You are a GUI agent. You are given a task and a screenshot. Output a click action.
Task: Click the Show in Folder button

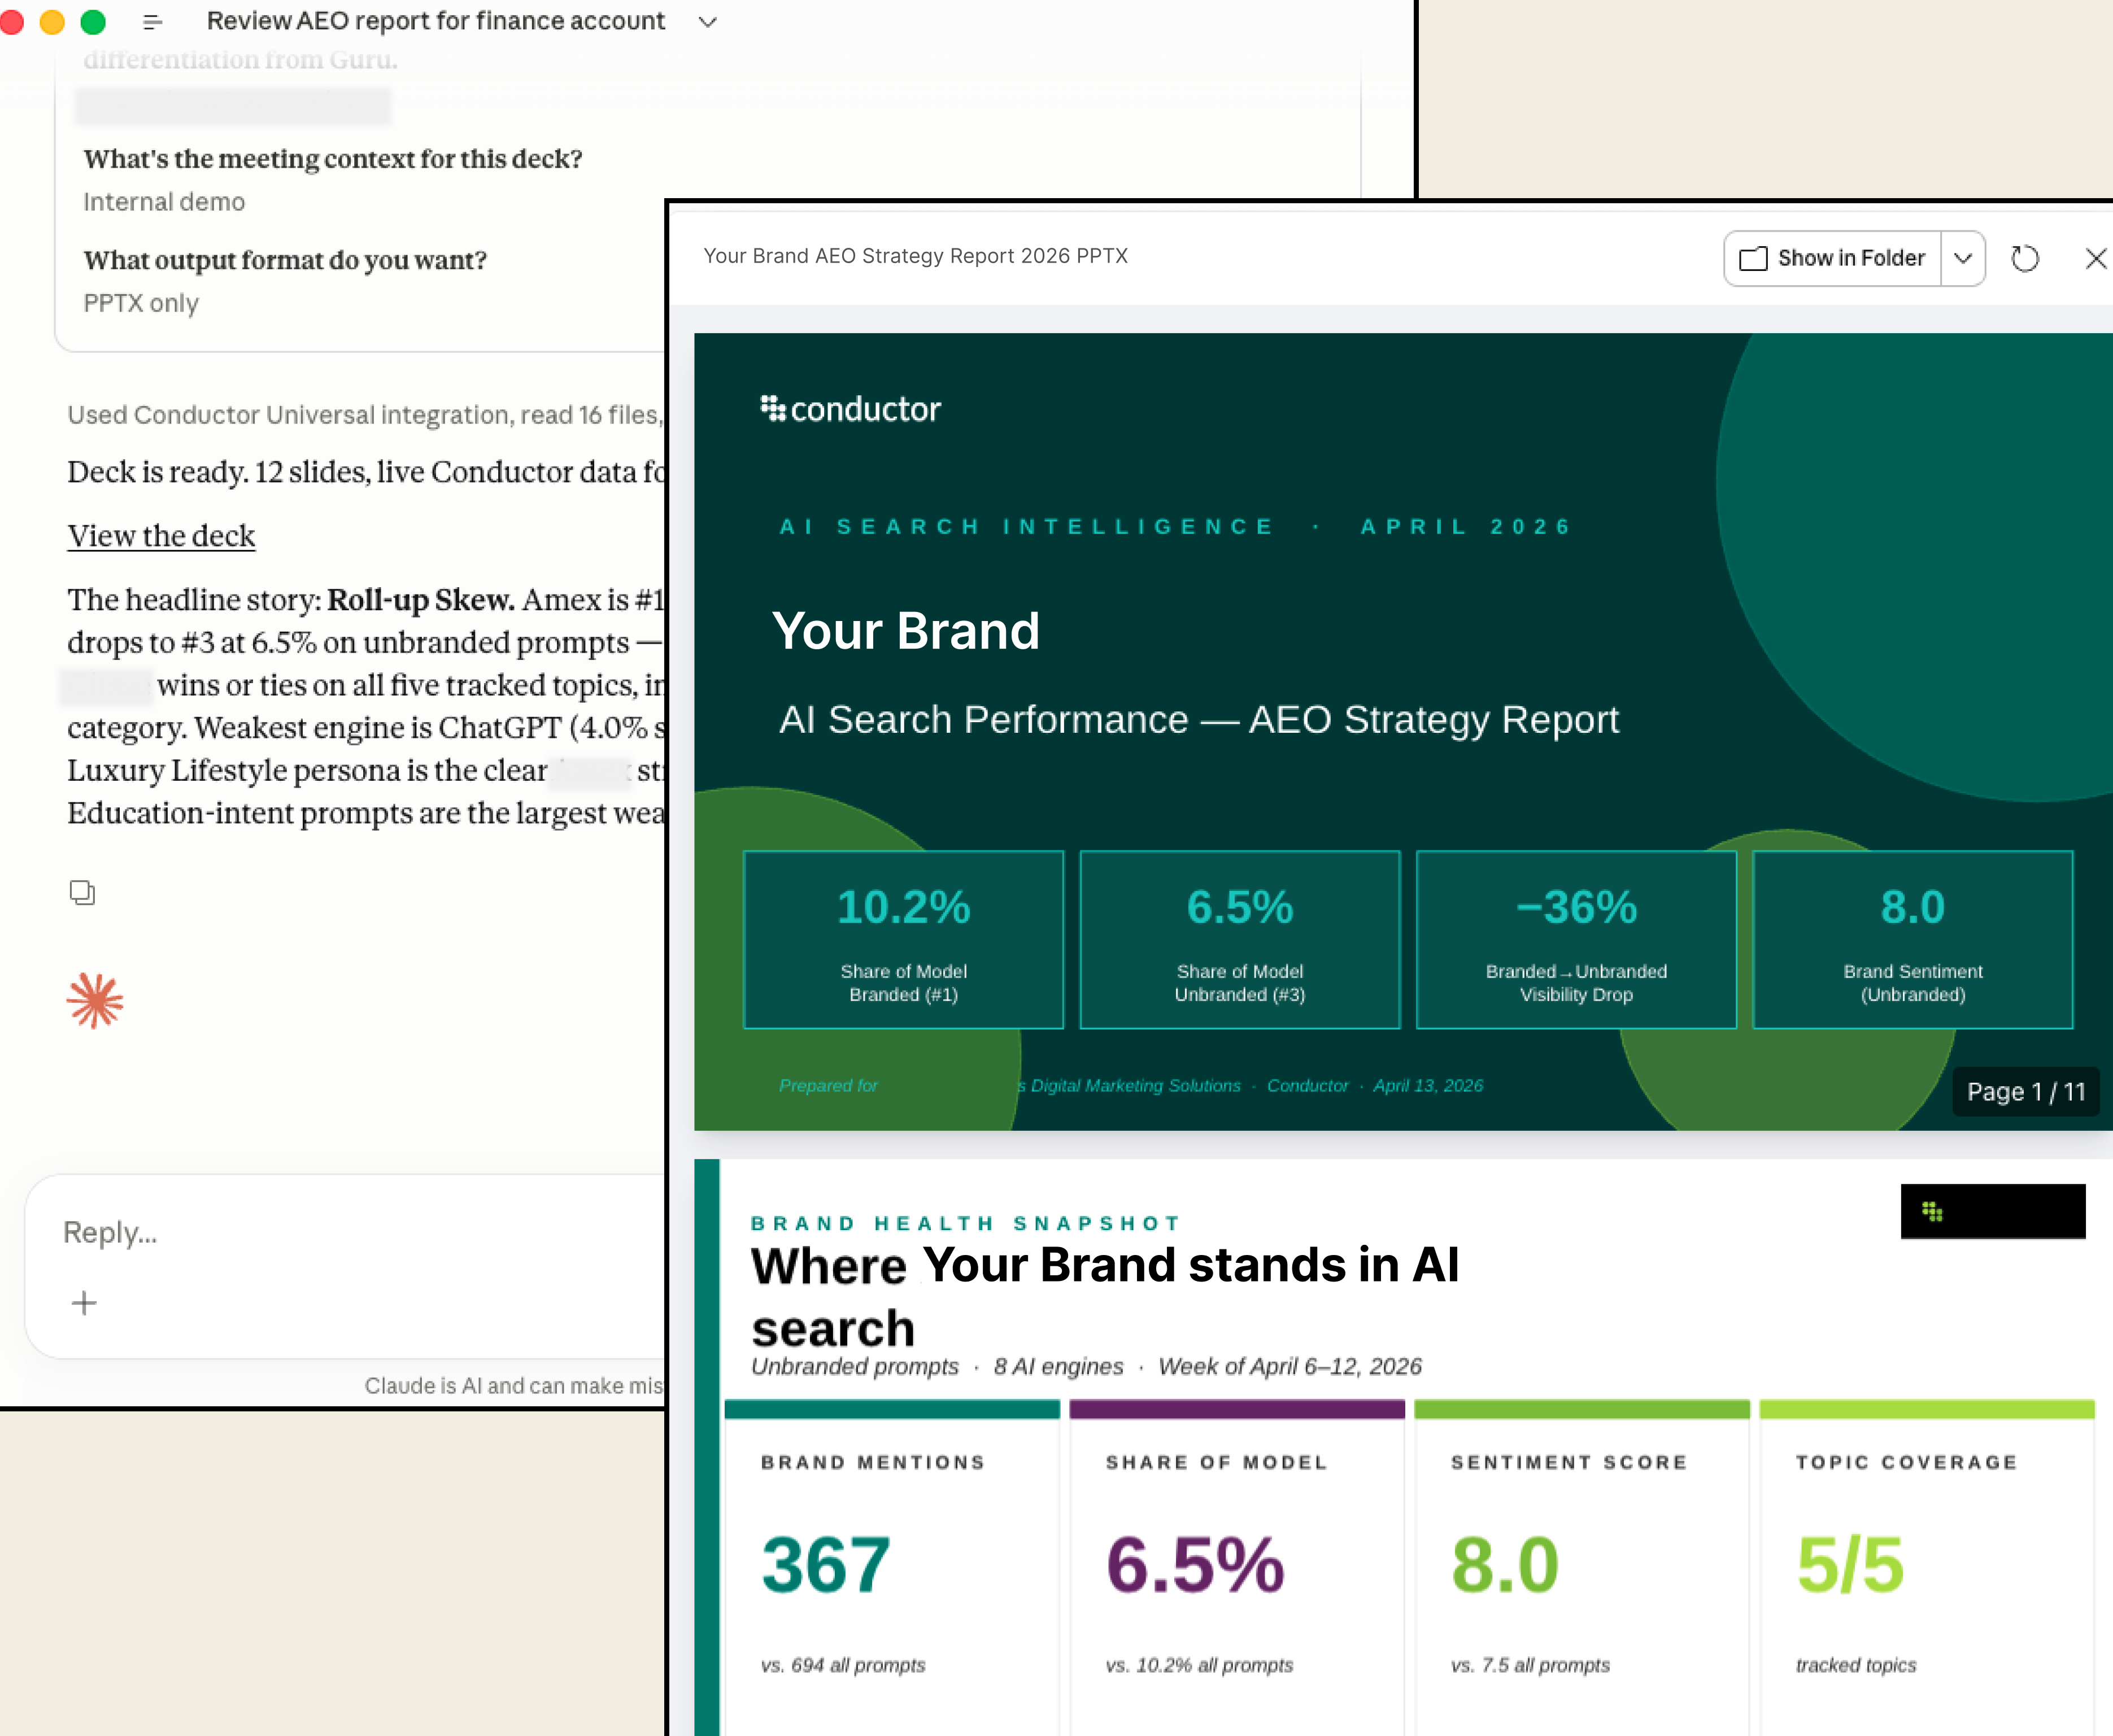(x=1833, y=259)
